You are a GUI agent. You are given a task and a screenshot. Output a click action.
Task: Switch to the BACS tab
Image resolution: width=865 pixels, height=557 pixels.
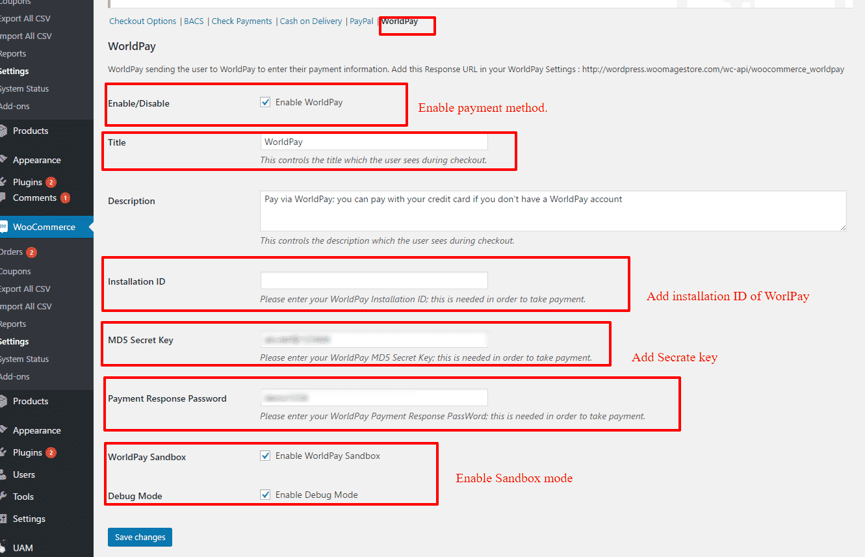coord(194,21)
